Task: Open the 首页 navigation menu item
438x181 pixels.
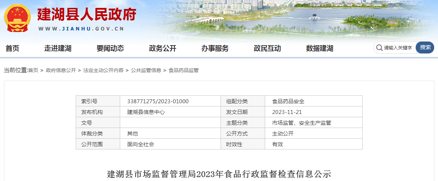Action: [13, 48]
